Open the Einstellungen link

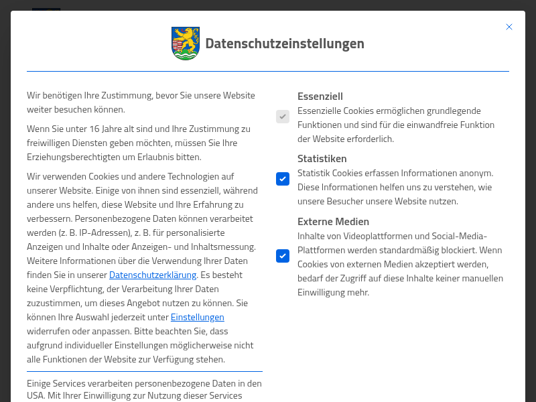pos(197,317)
